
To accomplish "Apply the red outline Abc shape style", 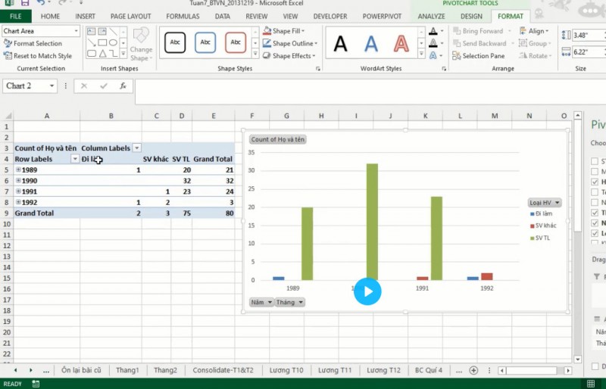I will point(236,42).
